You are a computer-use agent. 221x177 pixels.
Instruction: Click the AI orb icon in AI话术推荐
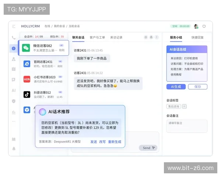click(x=42, y=112)
